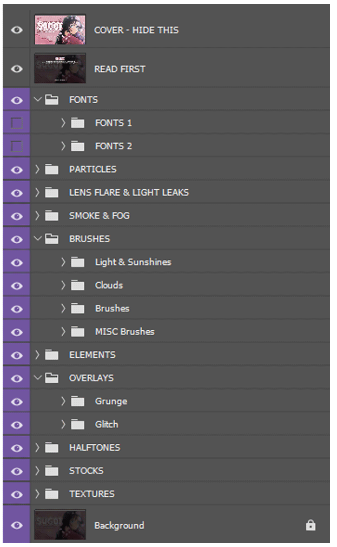Collapse the BRUSHES group
337x547 pixels.
(x=38, y=238)
